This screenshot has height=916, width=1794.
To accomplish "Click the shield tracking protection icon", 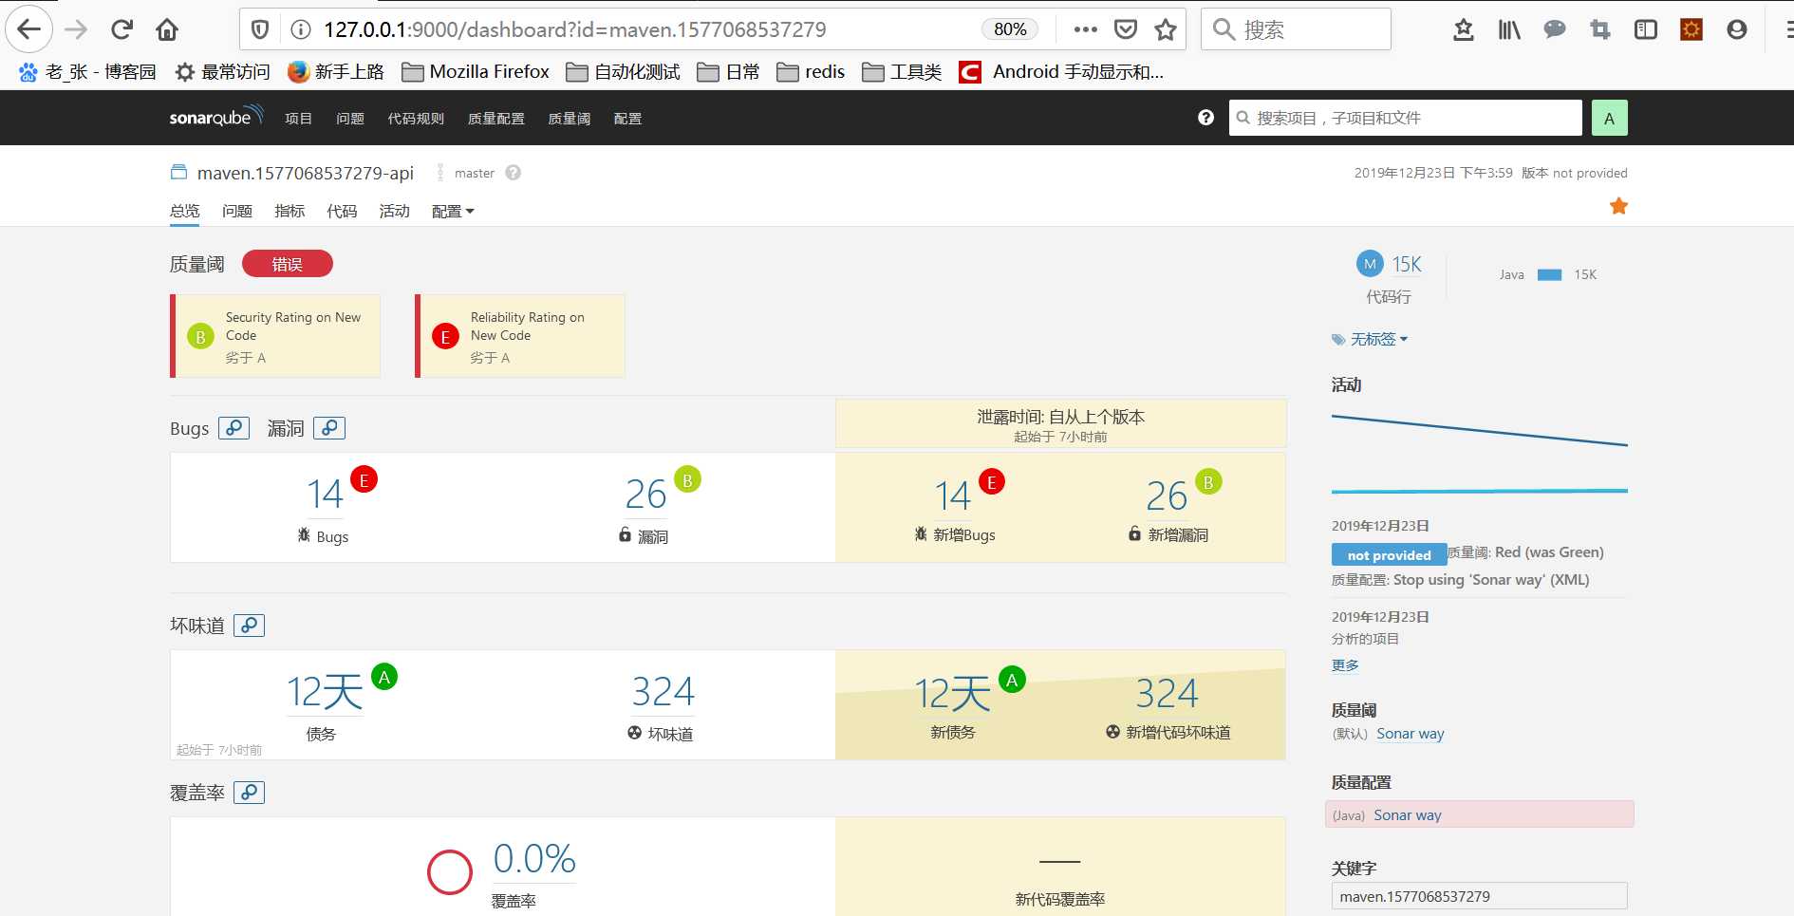I will 259,29.
